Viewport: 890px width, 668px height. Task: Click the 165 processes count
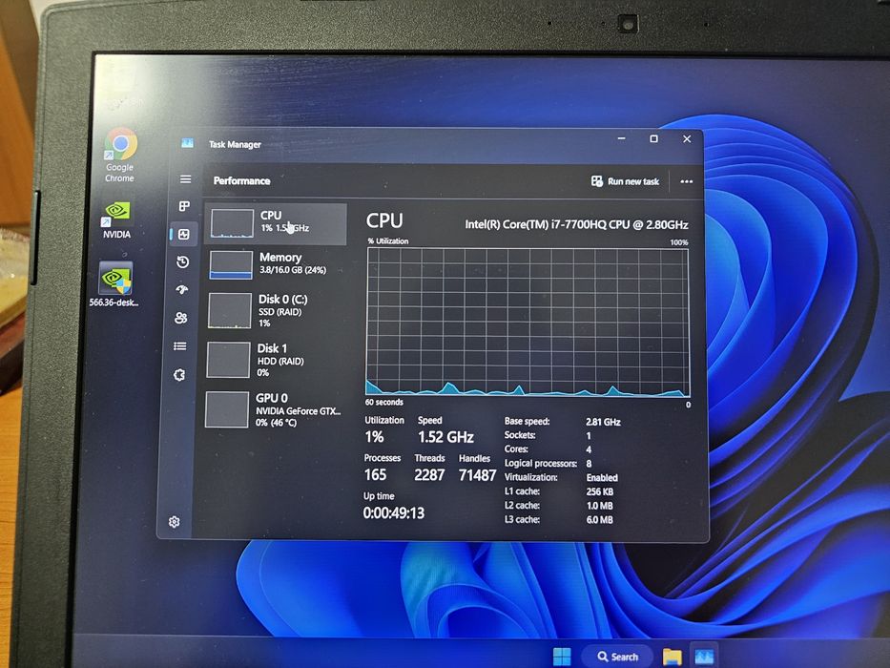point(375,475)
